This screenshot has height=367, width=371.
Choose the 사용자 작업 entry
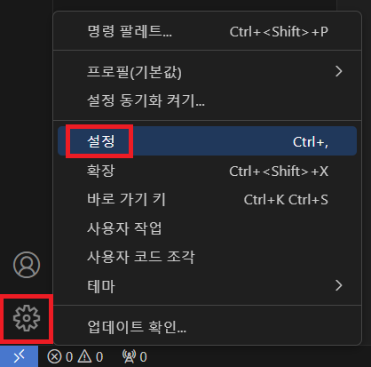coord(207,228)
